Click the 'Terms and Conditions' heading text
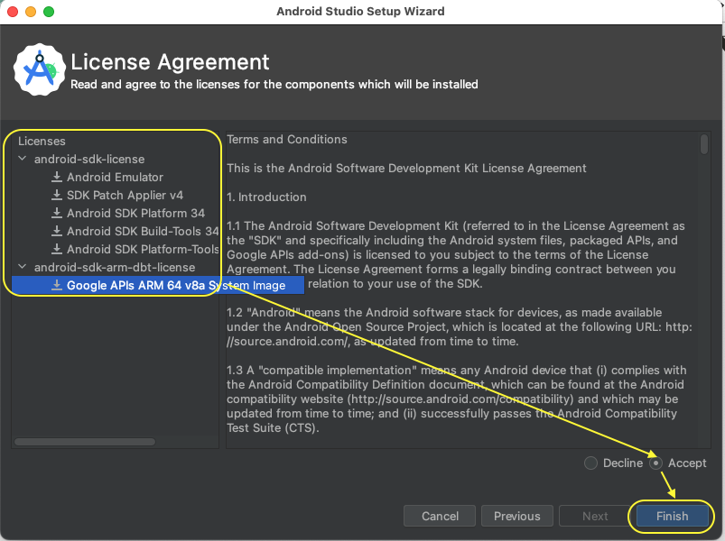The height and width of the screenshot is (541, 725). 287,140
